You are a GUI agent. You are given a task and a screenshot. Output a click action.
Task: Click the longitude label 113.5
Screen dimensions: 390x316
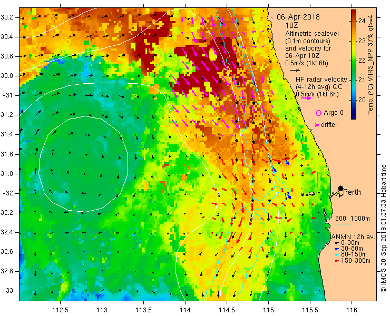point(143,310)
